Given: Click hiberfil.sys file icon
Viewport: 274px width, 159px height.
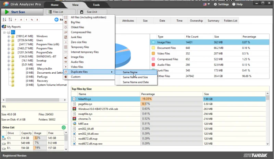Looking at the screenshot, I should (x=74, y=99).
